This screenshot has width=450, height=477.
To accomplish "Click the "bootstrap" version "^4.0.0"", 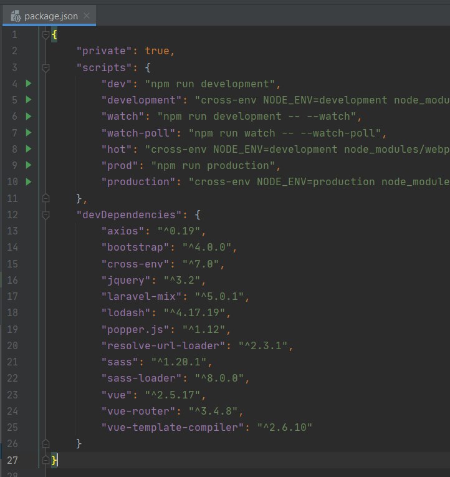I will [x=207, y=247].
